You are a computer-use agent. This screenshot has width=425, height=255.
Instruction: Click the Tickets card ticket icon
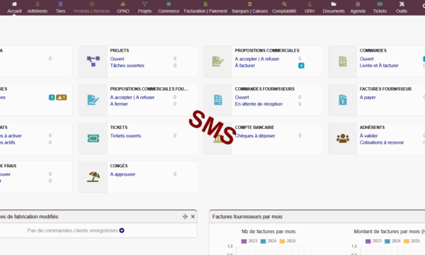[93, 138]
